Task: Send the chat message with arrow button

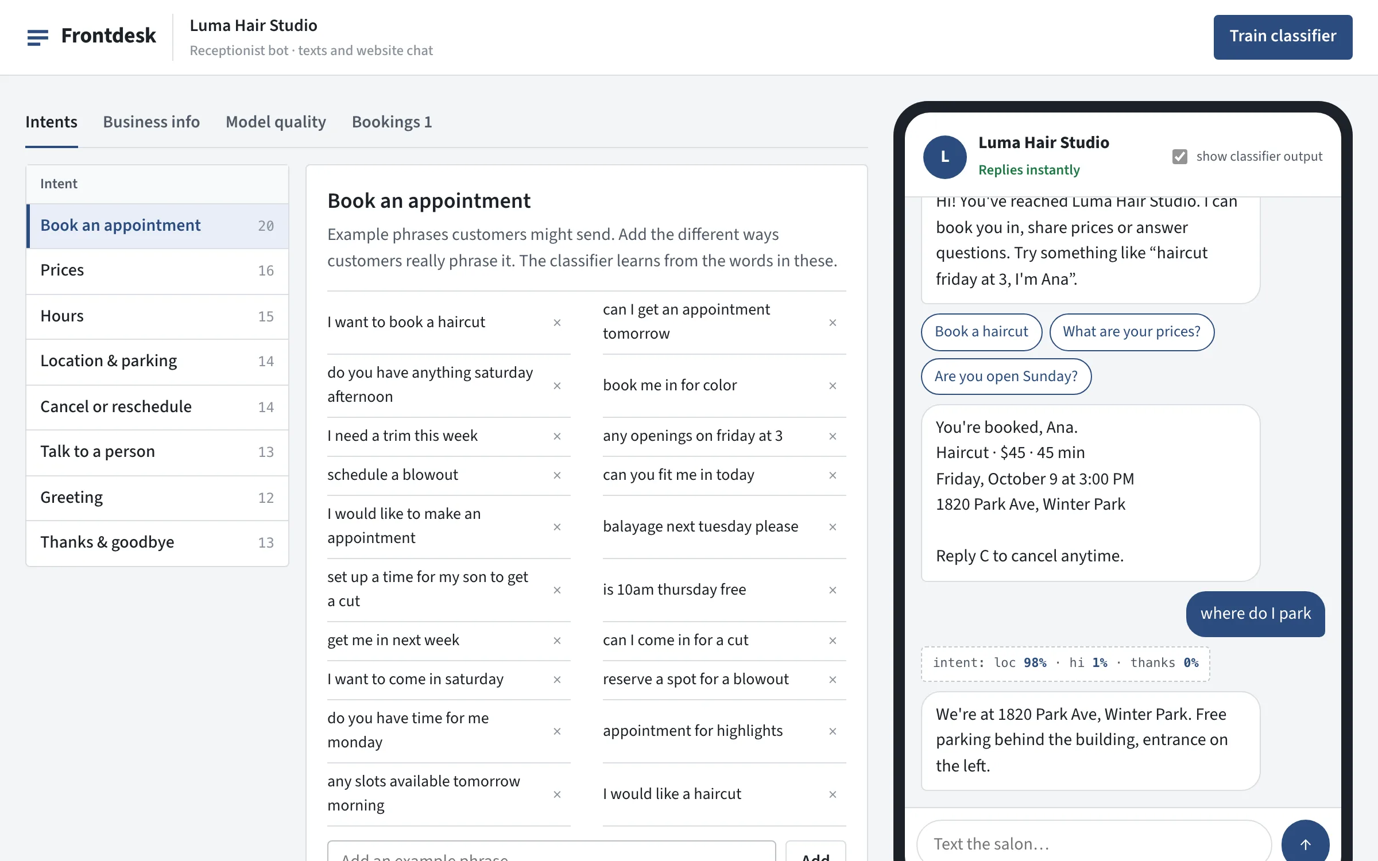Action: coord(1305,843)
